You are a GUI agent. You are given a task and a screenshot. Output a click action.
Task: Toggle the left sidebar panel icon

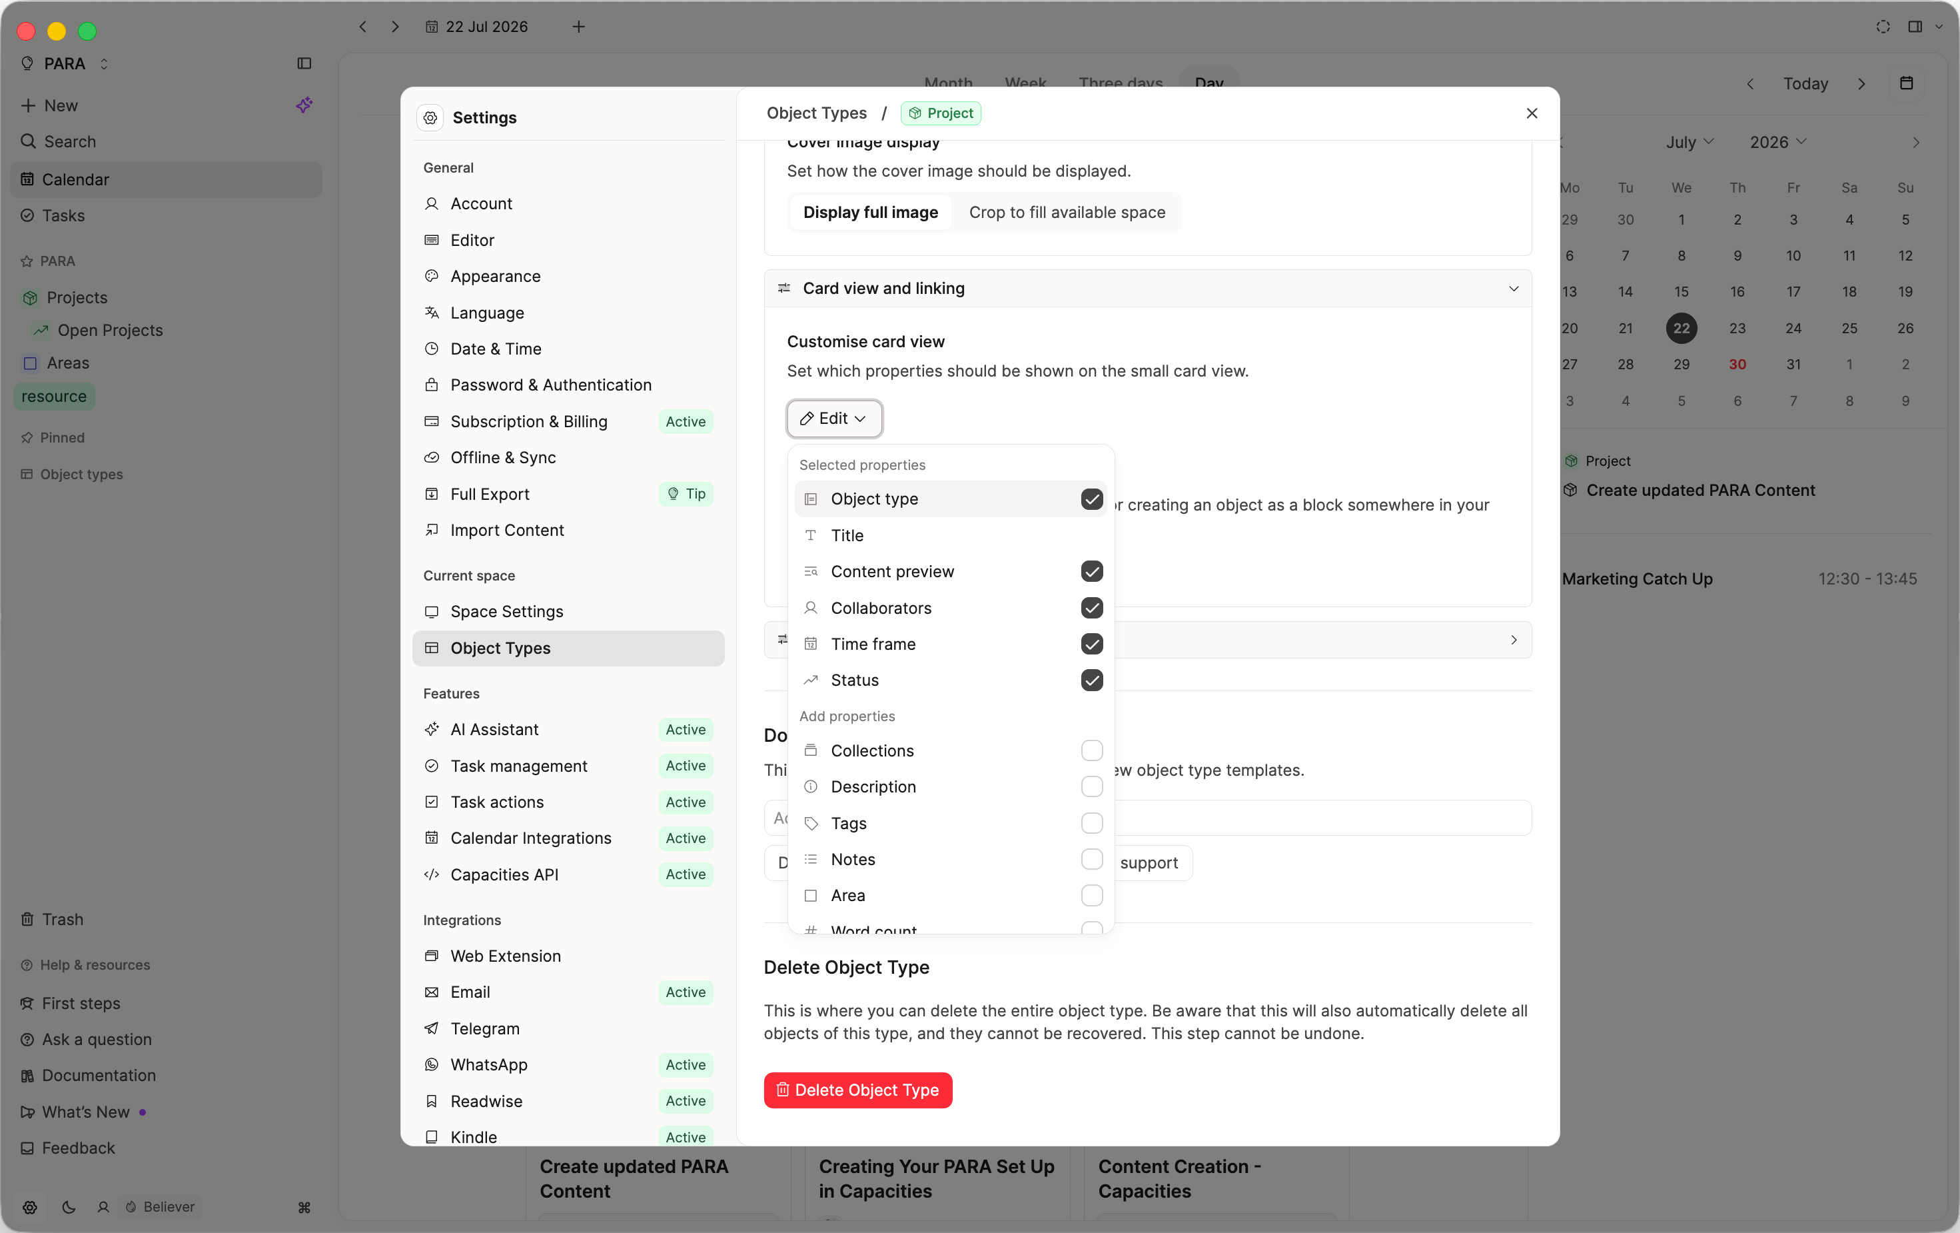click(x=304, y=63)
